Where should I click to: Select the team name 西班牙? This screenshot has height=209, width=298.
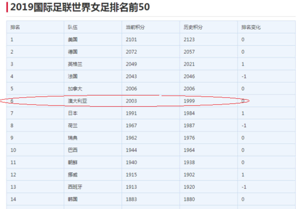coord(75,187)
